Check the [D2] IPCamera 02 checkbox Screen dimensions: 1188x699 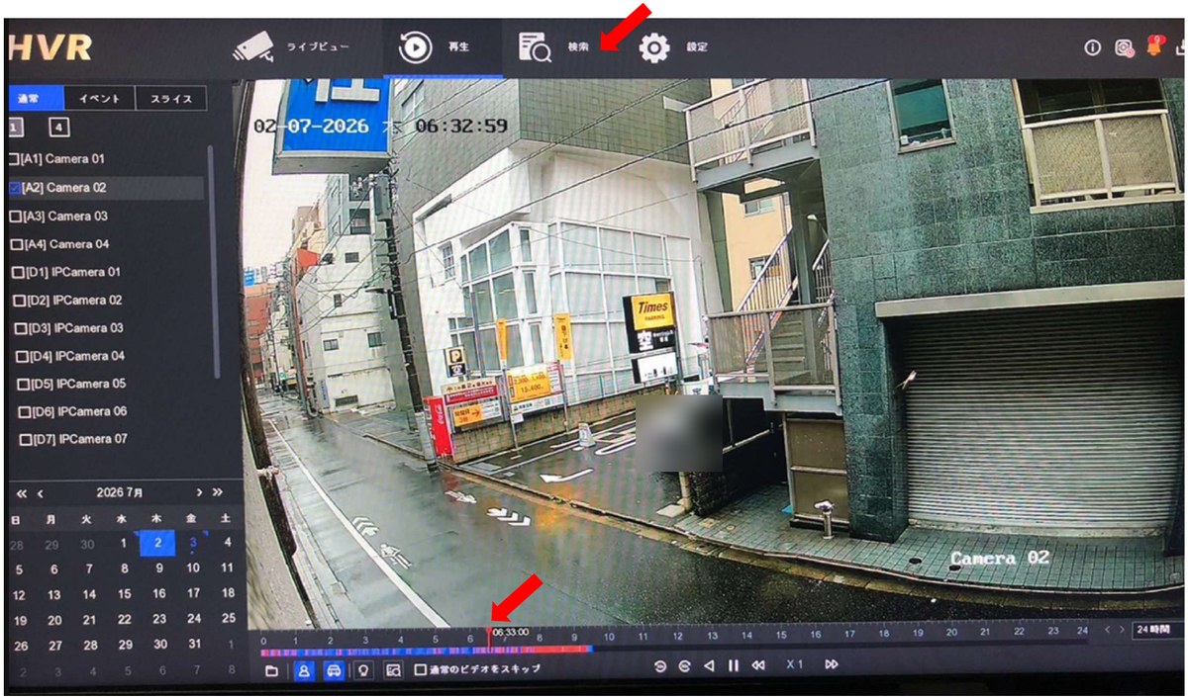(x=20, y=300)
